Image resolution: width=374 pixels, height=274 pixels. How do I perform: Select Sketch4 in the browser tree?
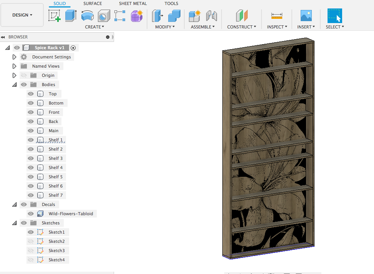[56, 260]
